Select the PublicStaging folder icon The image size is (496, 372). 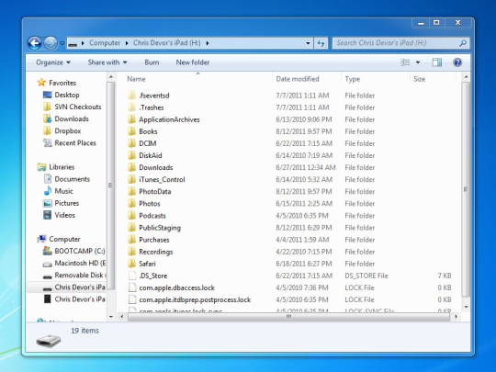tap(132, 228)
